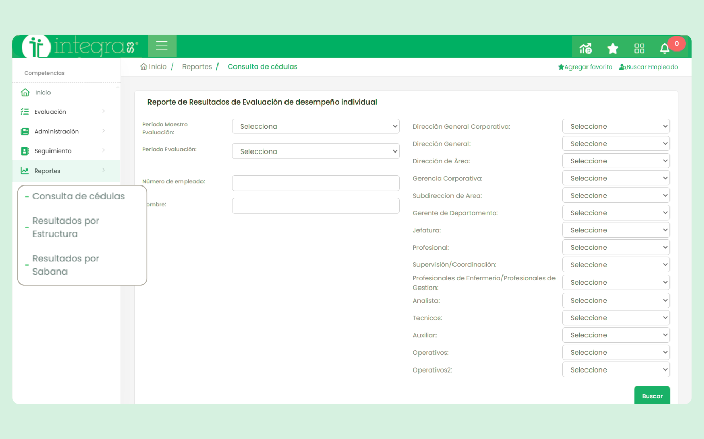Click the green Buscar button
The width and height of the screenshot is (704, 439).
pyautogui.click(x=652, y=396)
